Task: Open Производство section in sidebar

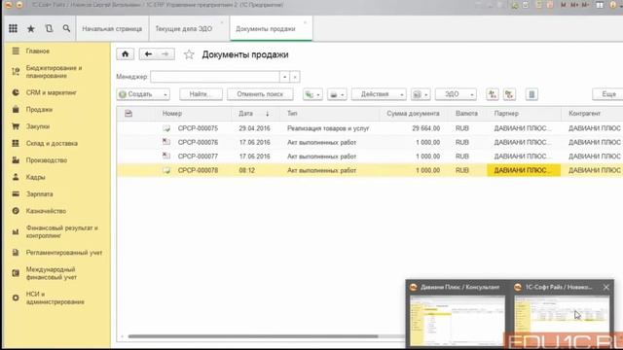Action: click(47, 160)
